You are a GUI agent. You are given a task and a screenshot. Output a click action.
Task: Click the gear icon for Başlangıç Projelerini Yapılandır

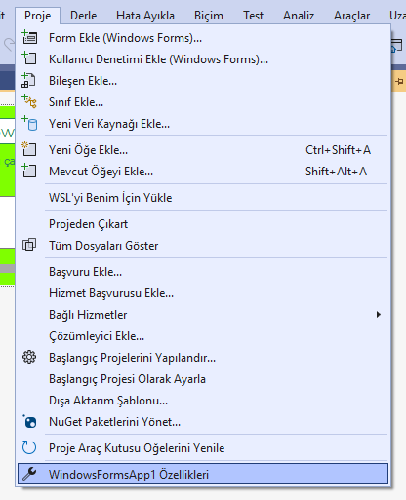[29, 358]
